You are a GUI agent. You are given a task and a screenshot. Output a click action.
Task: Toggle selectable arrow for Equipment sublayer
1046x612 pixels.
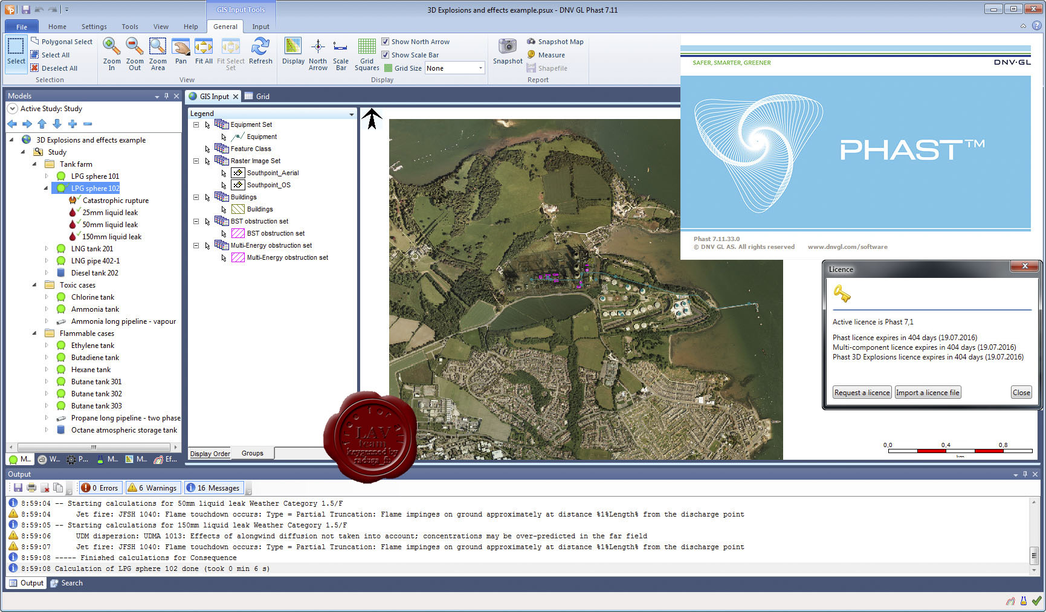pos(224,137)
